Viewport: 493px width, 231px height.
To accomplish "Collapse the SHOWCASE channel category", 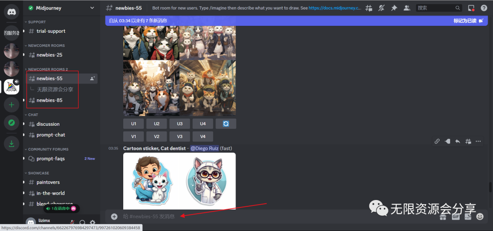I will (38, 173).
